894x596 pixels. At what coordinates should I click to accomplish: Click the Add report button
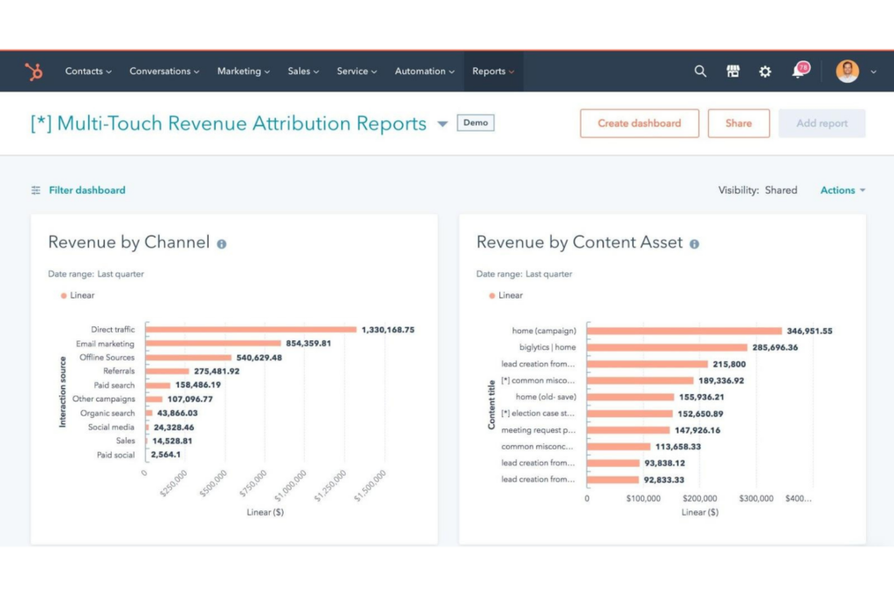822,123
